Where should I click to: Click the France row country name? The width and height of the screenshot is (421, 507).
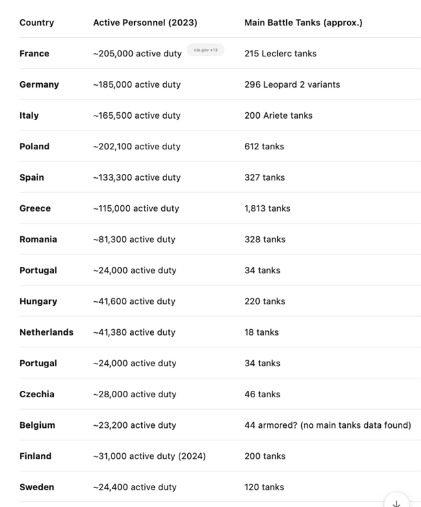(x=34, y=54)
